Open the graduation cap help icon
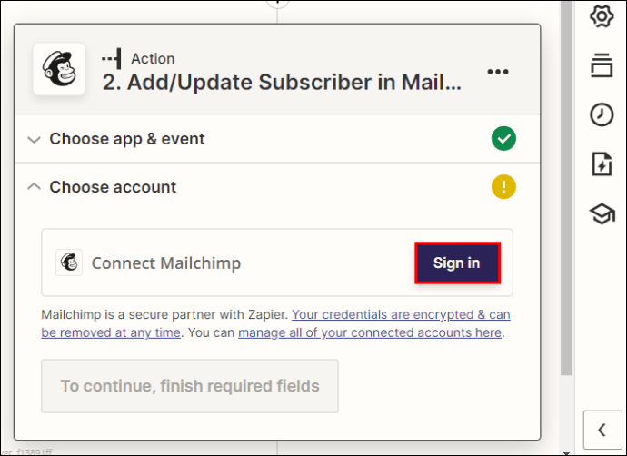This screenshot has height=456, width=627. click(x=602, y=214)
